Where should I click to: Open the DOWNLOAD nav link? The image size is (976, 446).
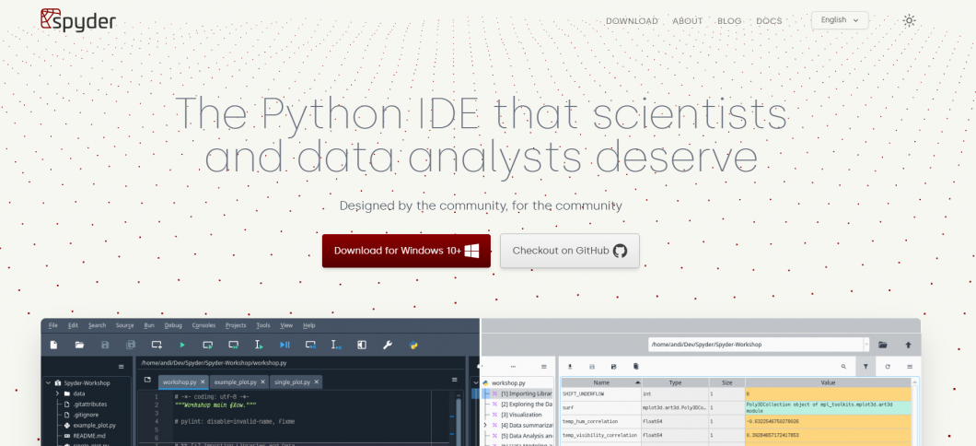(632, 21)
